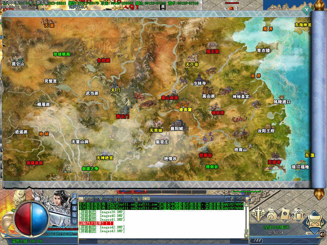Go to 合欢派 on the map
Image resolution: width=327 pixels, height=245 pixels.
[103, 60]
